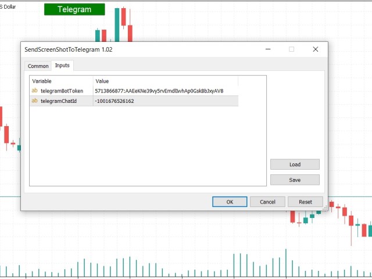
Task: Switch to the Common tab
Action: (x=38, y=66)
